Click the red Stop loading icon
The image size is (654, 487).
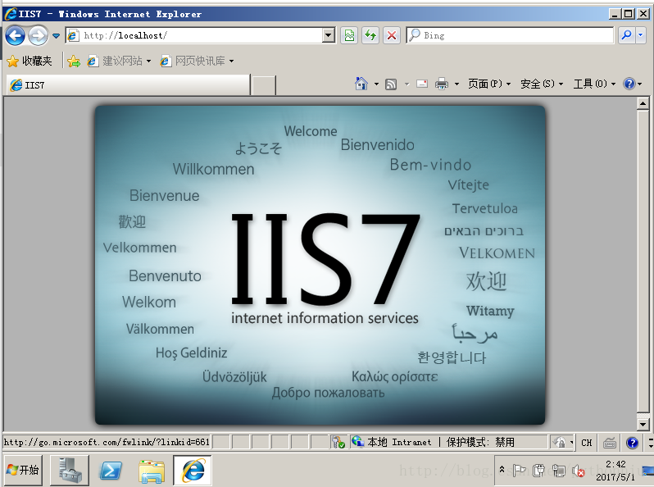point(392,35)
